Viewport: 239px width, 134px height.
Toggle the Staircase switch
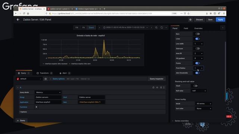(198, 48)
